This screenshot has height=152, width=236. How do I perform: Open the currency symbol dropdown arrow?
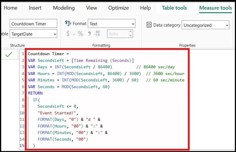click(74, 34)
